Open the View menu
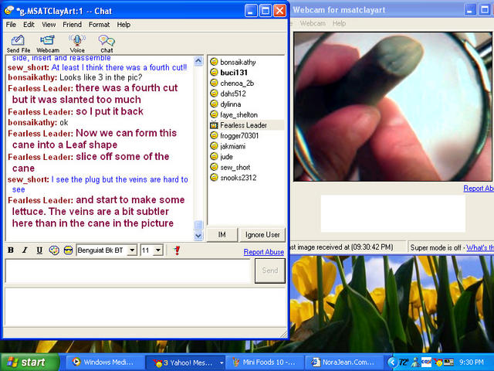 49,25
